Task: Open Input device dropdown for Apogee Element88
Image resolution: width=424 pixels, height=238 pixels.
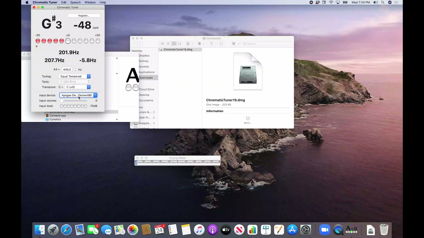Action: (78, 95)
